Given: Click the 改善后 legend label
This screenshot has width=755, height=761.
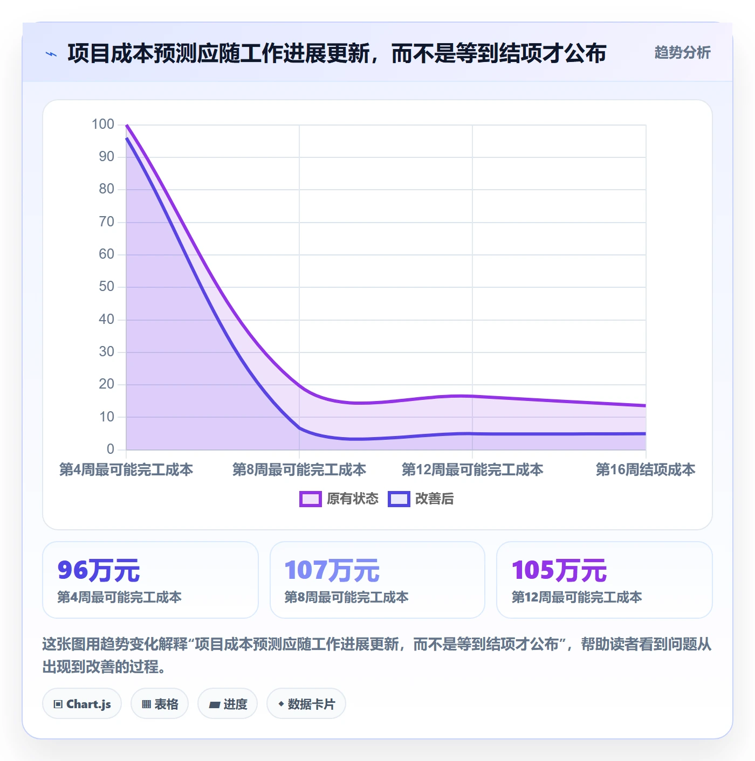Looking at the screenshot, I should pos(435,499).
